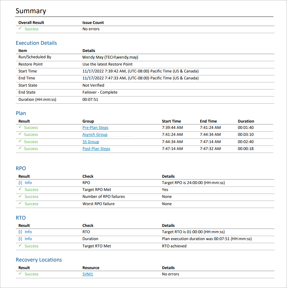The width and height of the screenshot is (287, 288).
Task: Click the Success checkmark for Target RPO Met
Action: pos(20,190)
